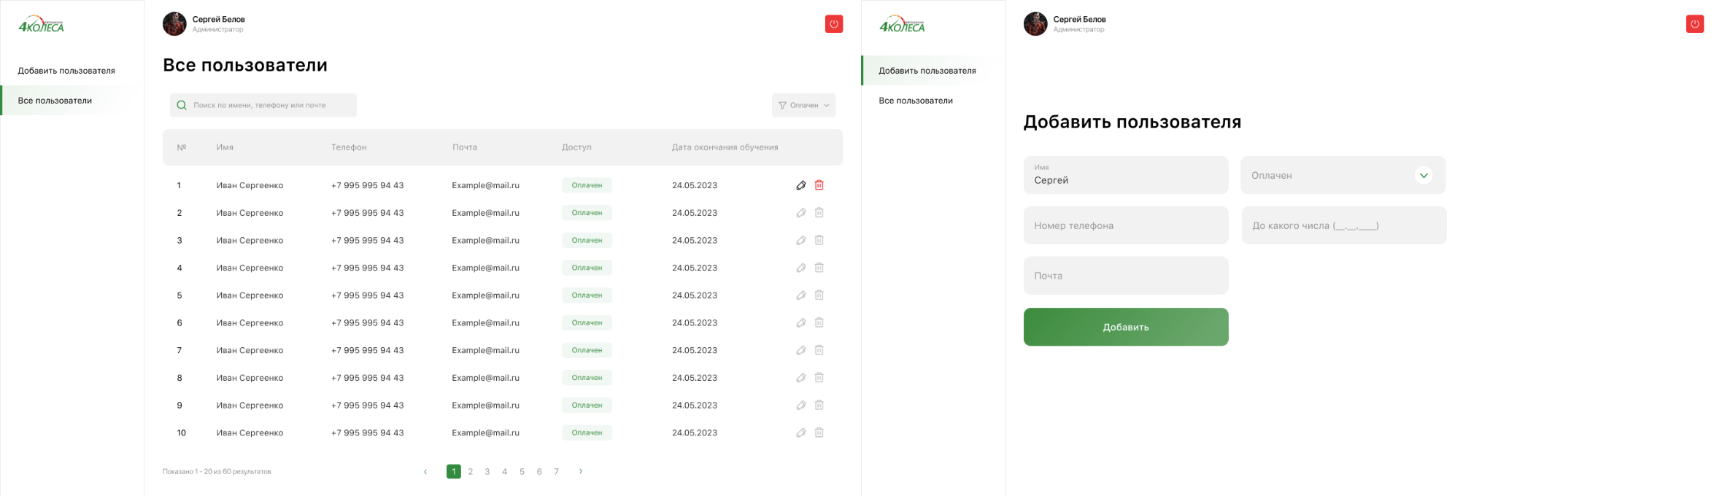
Task: Click the edit pencil icon in row 5
Action: 800,295
